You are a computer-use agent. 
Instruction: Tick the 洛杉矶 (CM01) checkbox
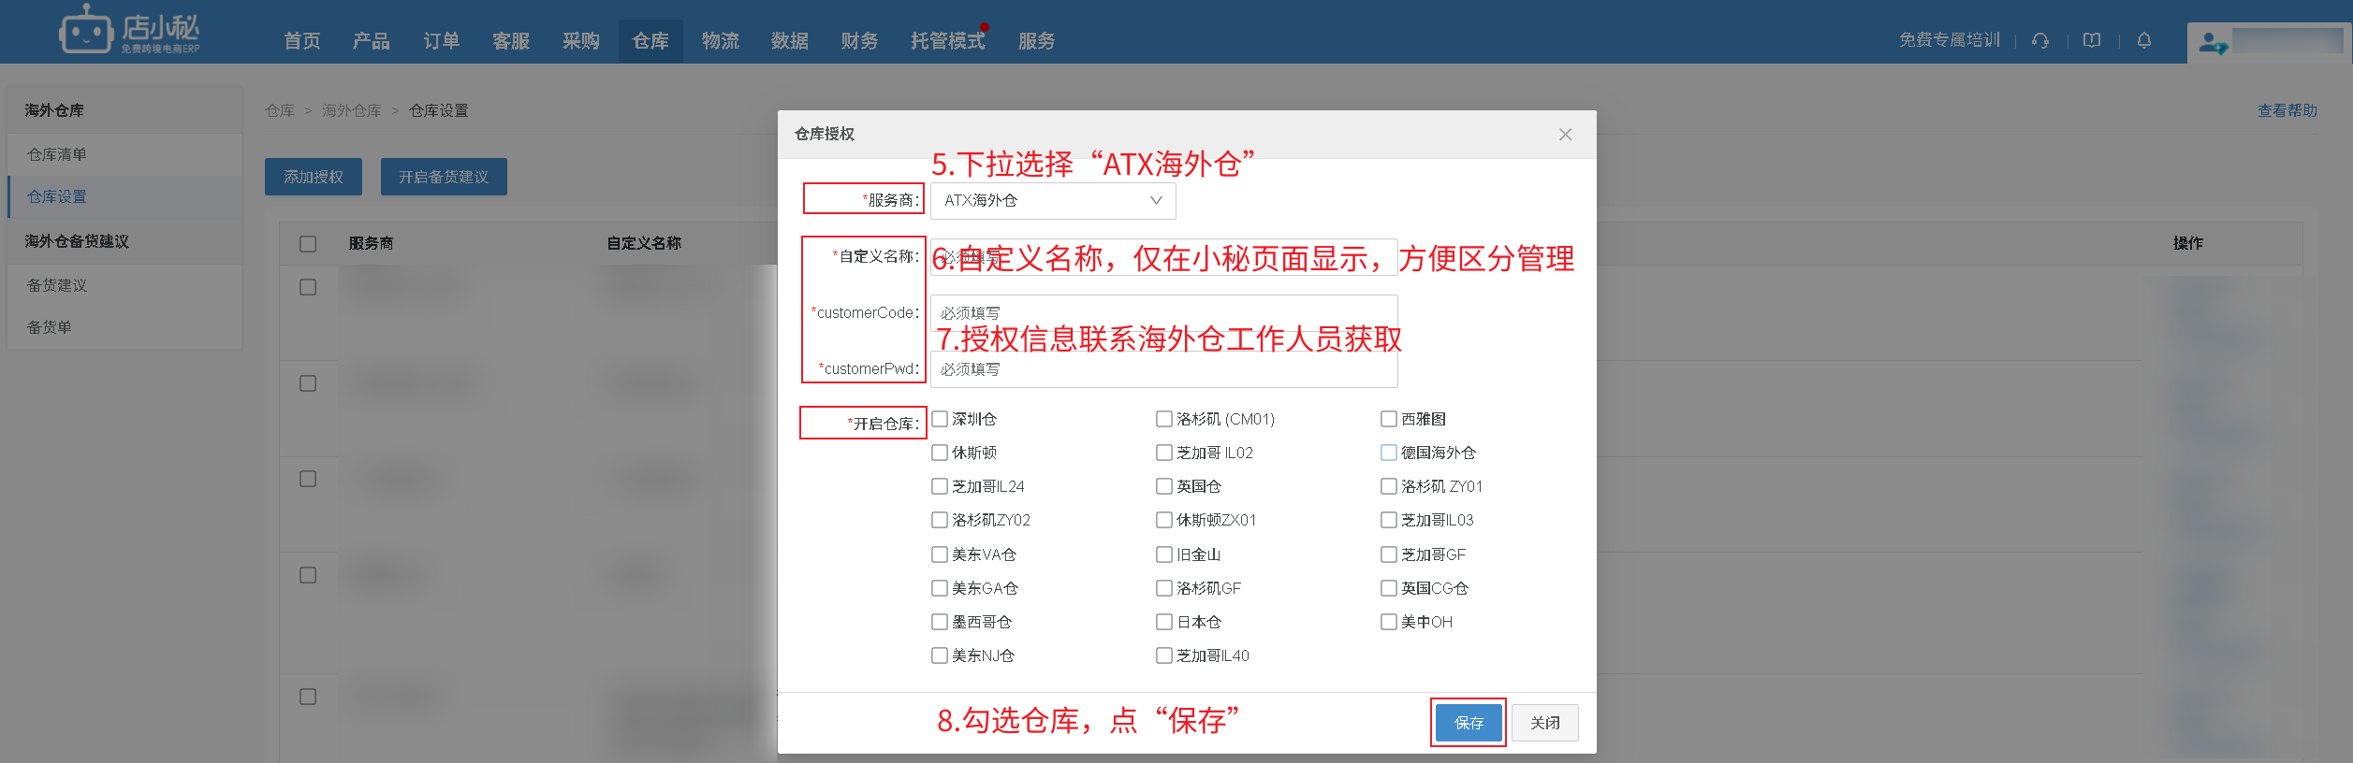(x=1164, y=419)
